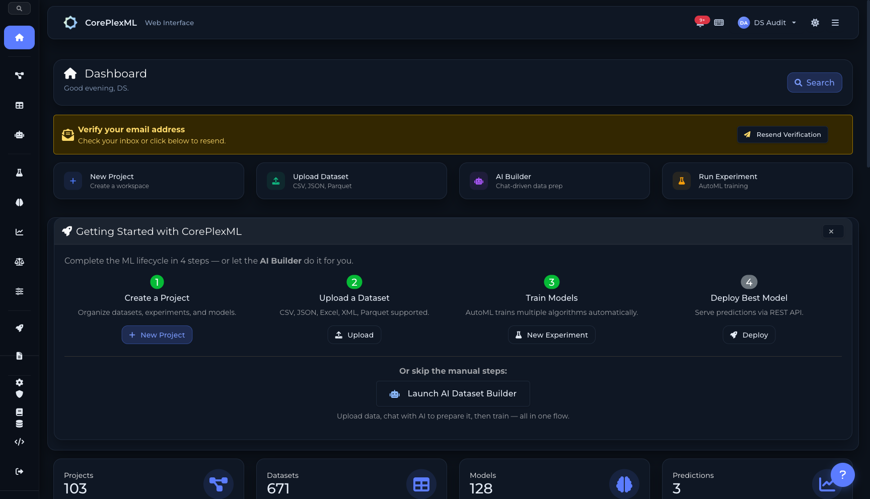
Task: Open the notifications bell with 9+ badge
Action: pyautogui.click(x=700, y=22)
